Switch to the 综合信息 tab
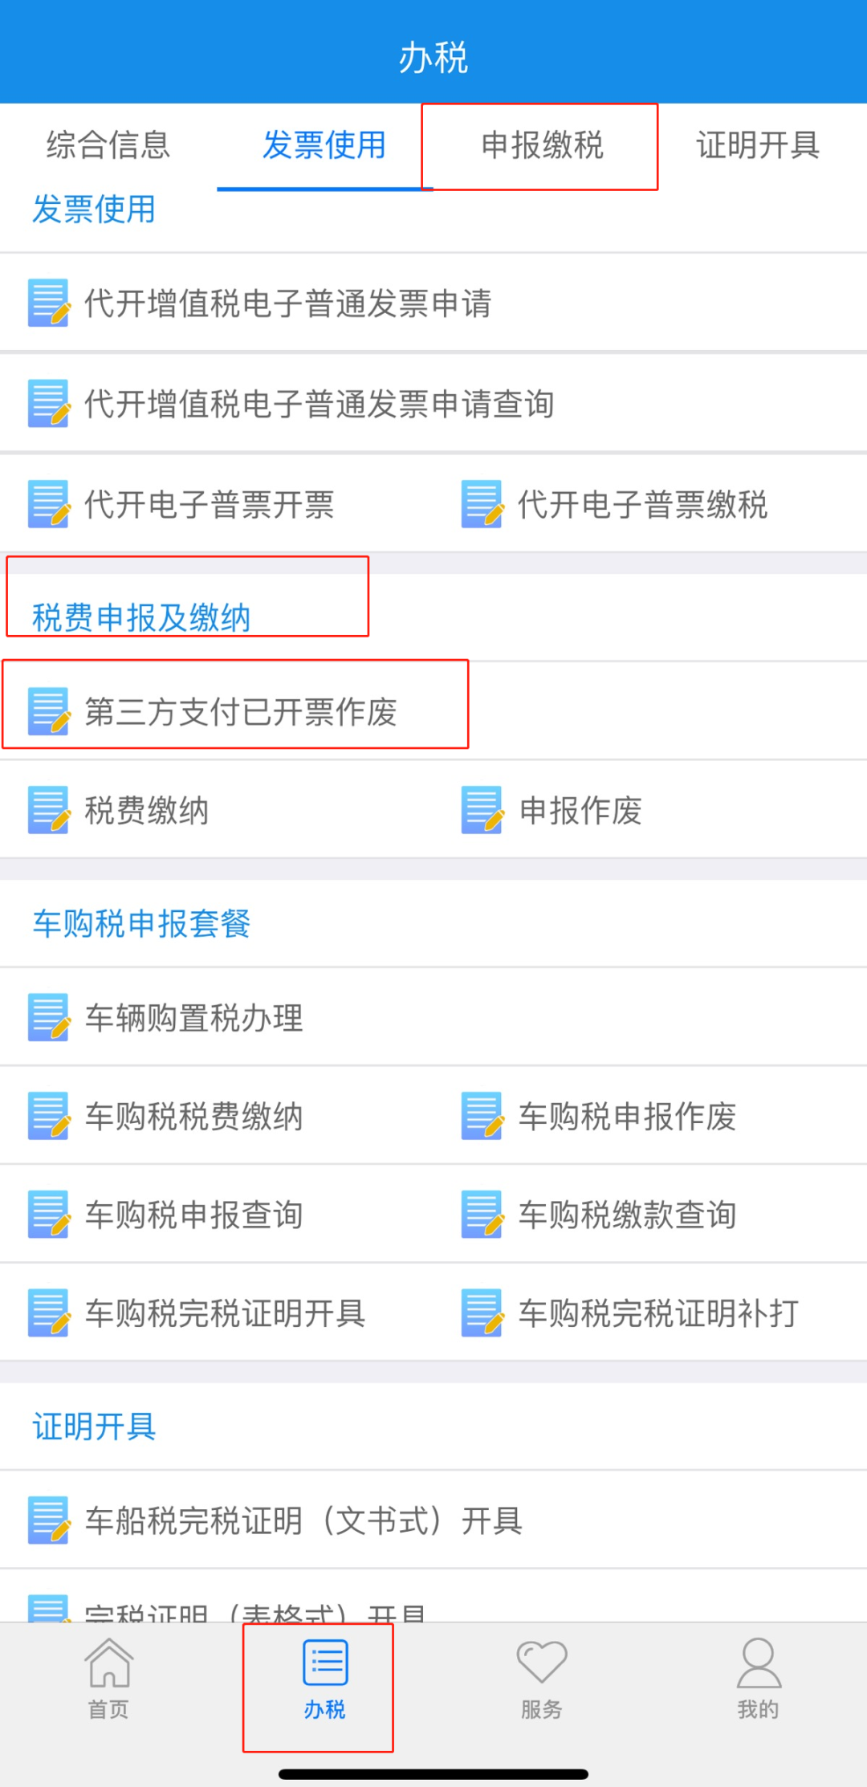The width and height of the screenshot is (867, 1787). click(108, 145)
